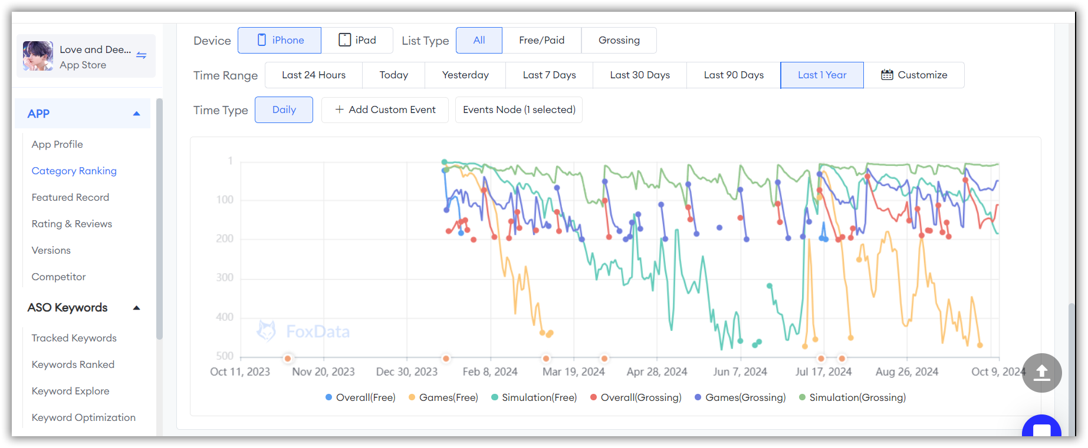Open Competitor page
1088x448 pixels.
(x=58, y=277)
